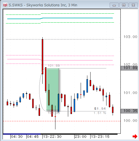Click the blue session bar above time axis
Image resolution: width=139 pixels, height=141 pixels.
point(22,134)
